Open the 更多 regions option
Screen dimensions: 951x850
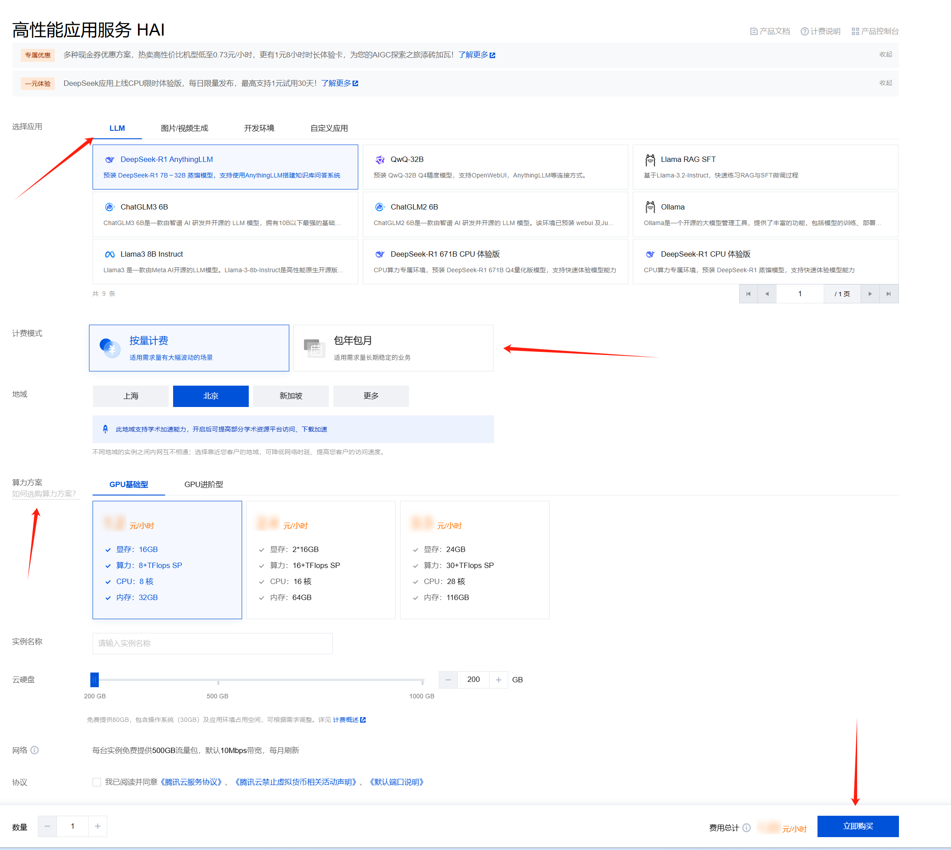click(x=371, y=396)
